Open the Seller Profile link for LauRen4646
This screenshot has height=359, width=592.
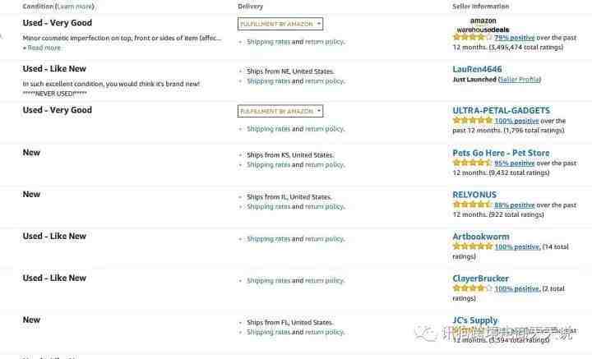coord(520,80)
